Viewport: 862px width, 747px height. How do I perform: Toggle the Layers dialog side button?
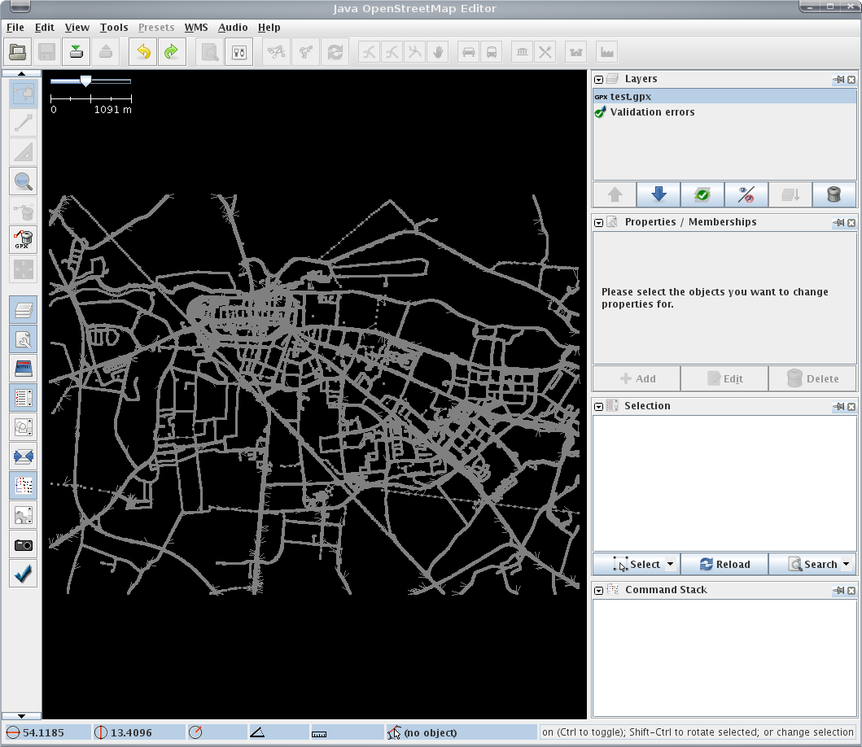coord(24,309)
